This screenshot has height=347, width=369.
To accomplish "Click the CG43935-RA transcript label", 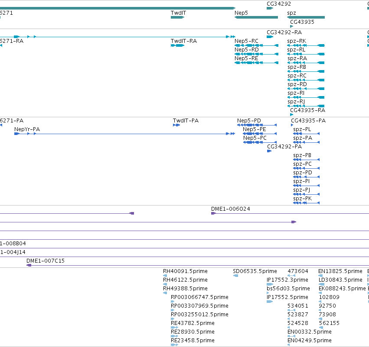I will pos(307,110).
